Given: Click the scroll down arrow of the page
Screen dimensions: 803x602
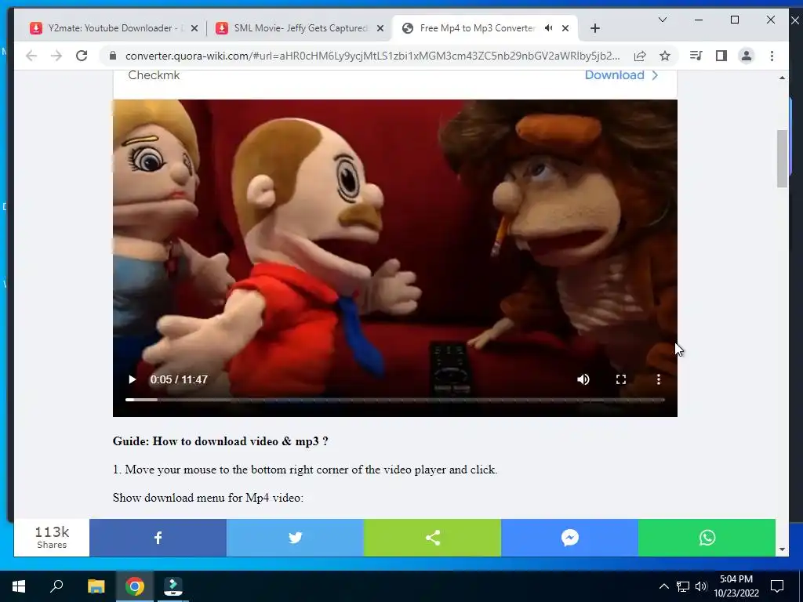Looking at the screenshot, I should tap(782, 549).
